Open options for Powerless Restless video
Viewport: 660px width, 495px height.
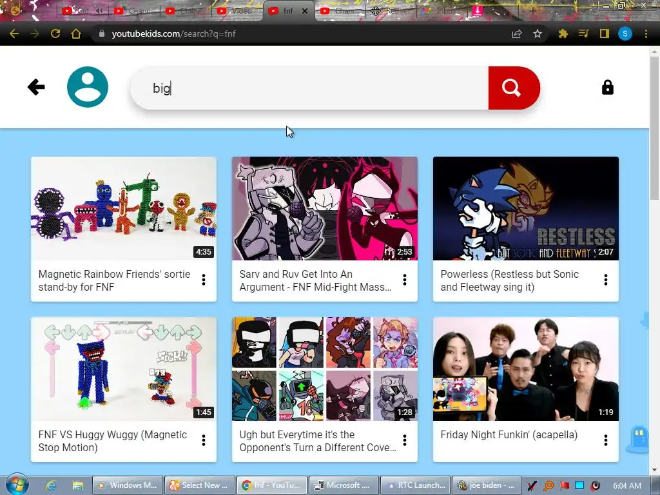click(606, 280)
